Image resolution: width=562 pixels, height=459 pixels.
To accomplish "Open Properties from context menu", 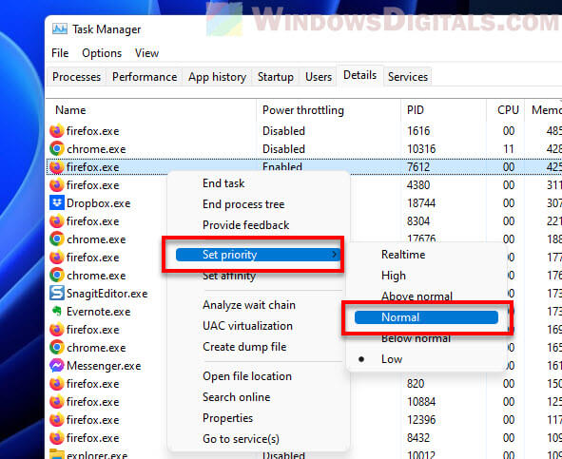I will tap(227, 418).
